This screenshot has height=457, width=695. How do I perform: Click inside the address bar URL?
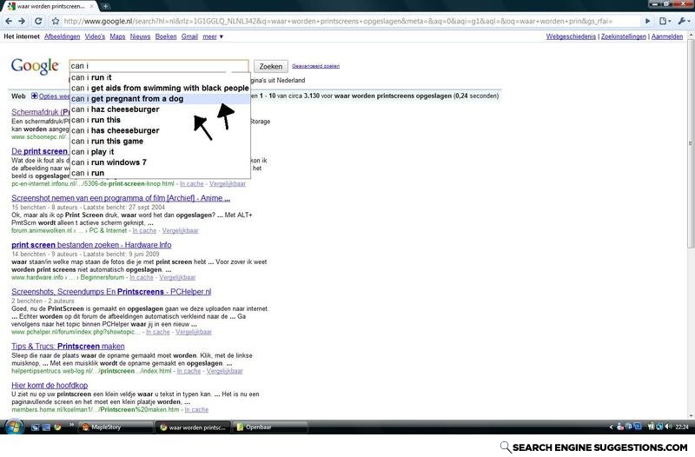tap(350, 21)
